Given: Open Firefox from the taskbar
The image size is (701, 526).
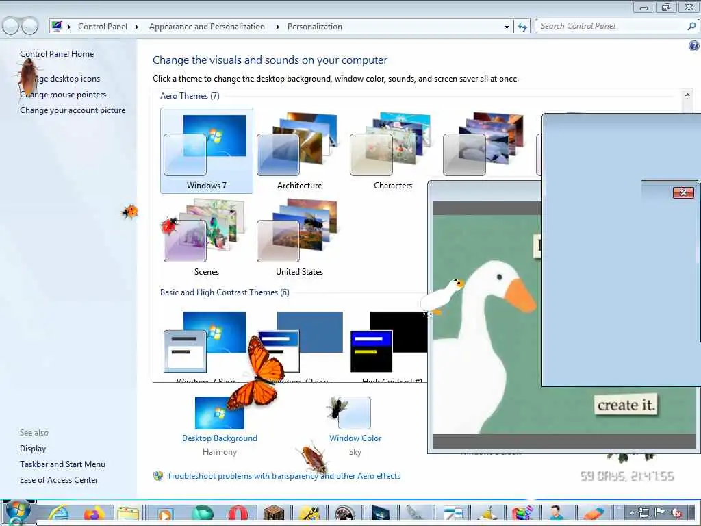Looking at the screenshot, I should [x=94, y=514].
